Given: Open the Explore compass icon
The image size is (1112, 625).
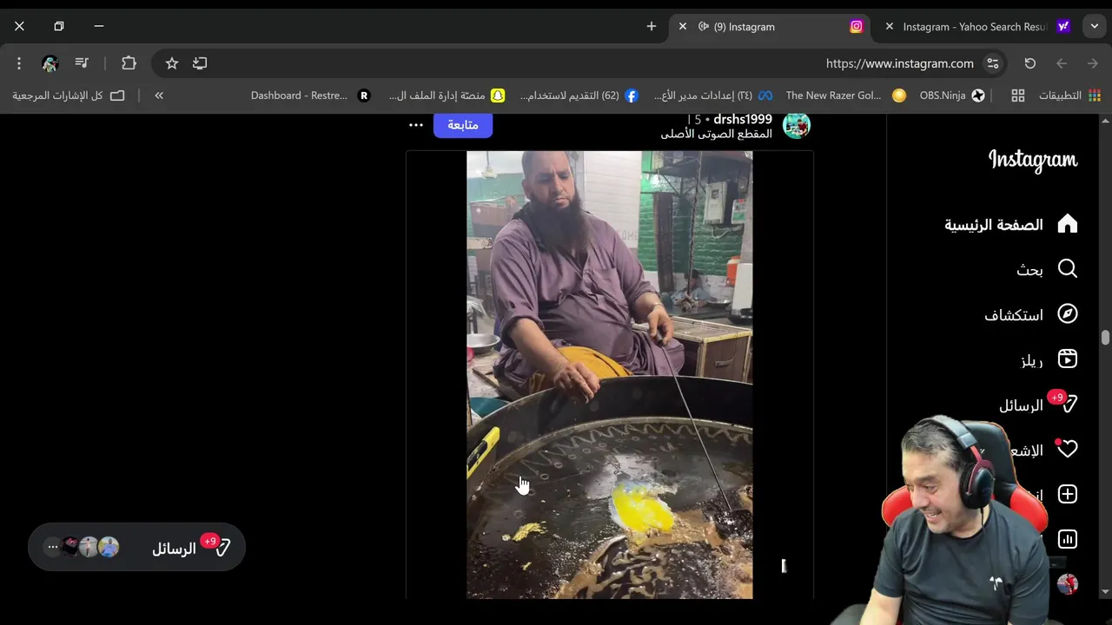Looking at the screenshot, I should coord(1068,314).
